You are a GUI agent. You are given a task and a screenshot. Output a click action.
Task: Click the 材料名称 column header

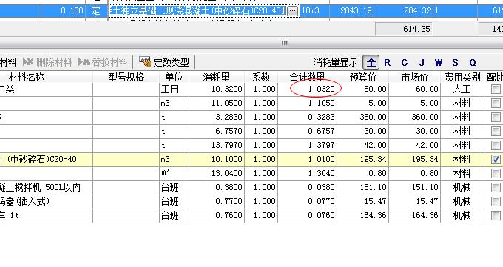(27, 77)
